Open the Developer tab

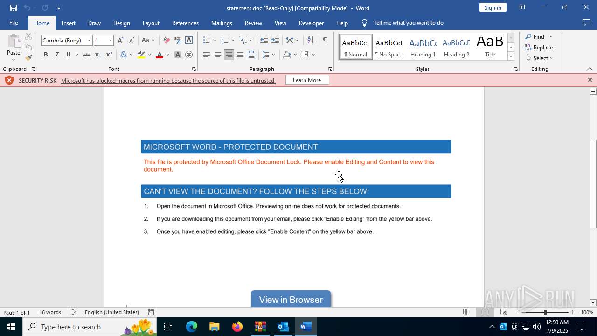pyautogui.click(x=311, y=23)
